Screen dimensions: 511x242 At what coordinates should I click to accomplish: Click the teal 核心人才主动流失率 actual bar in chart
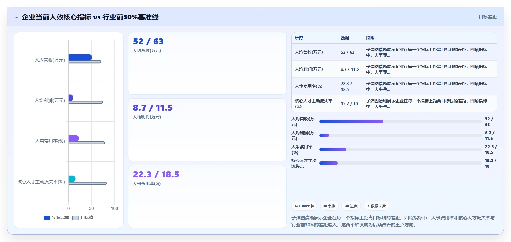[x=72, y=179]
